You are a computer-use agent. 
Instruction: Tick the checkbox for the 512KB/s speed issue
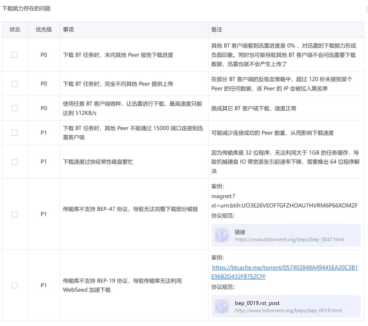pos(14,108)
